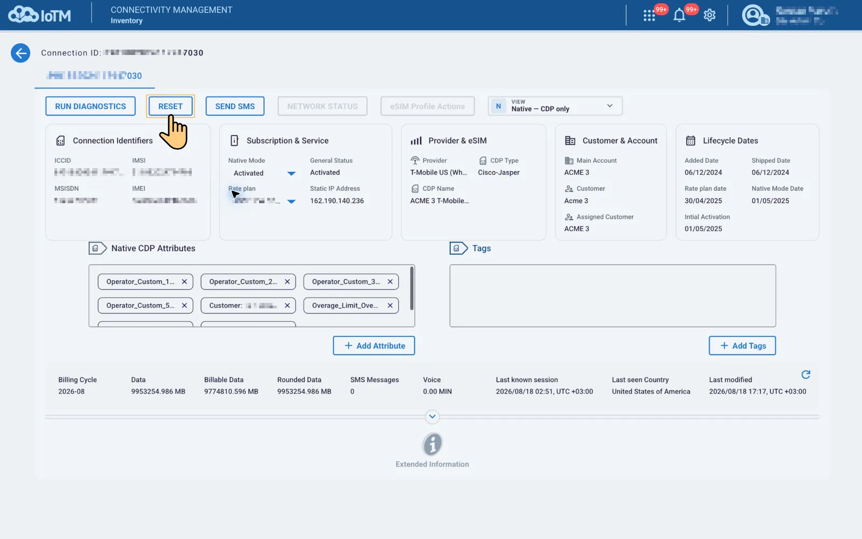Viewport: 862px width, 539px height.
Task: Click the RESET button
Action: [x=170, y=106]
